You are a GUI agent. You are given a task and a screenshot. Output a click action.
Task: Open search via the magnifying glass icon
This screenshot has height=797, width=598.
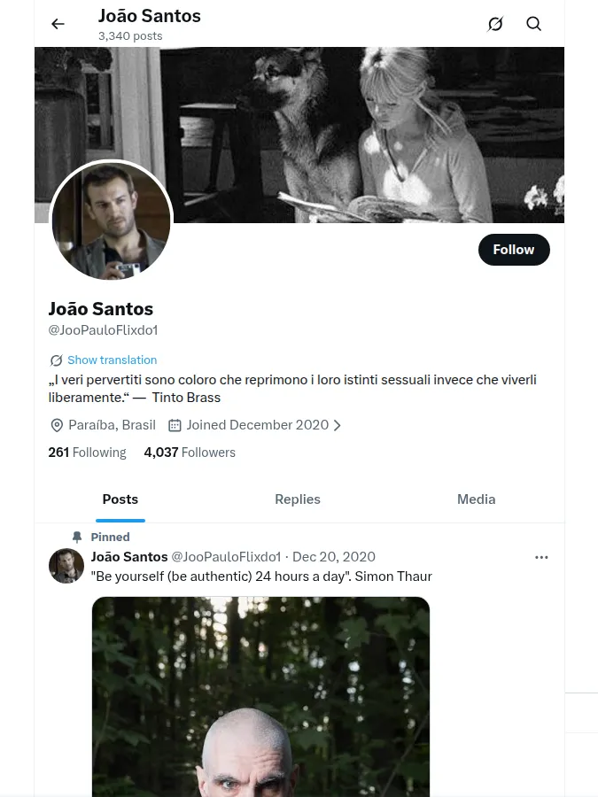[533, 24]
